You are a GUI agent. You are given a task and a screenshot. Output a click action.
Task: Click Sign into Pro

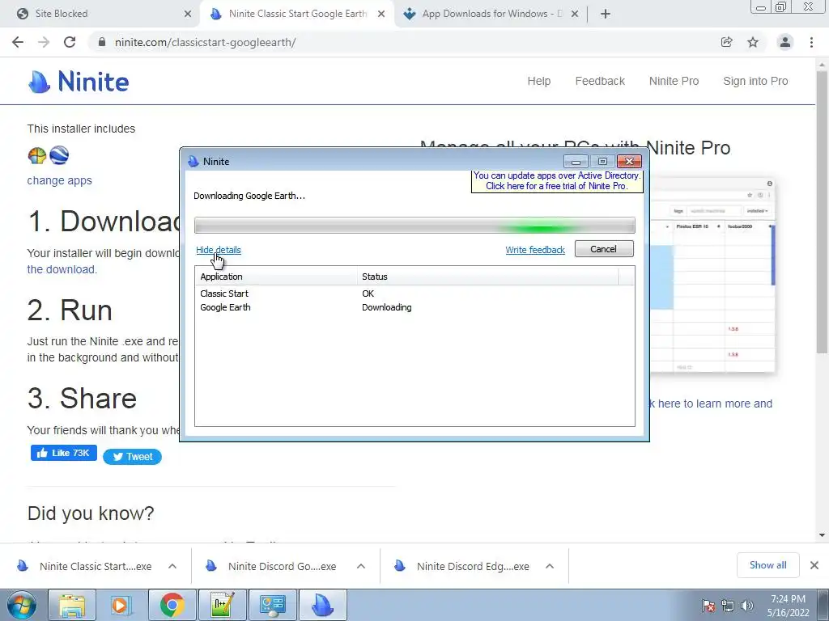point(755,81)
